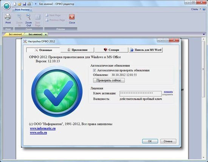Viewport: 208px width, 162px height.
Task: Open the document tabs list arrow
Action: tap(204, 34)
